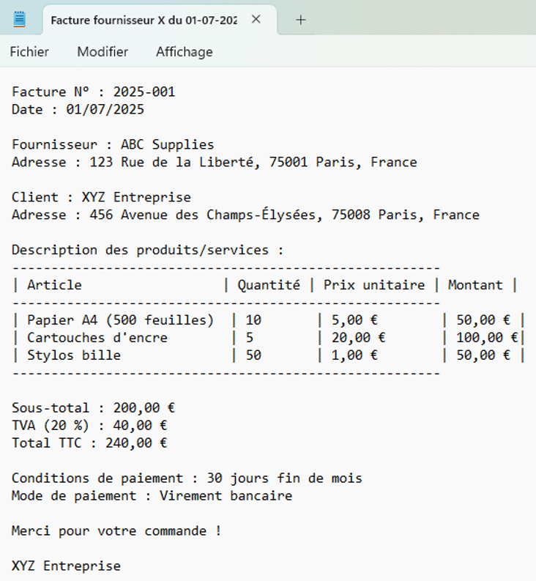Image resolution: width=536 pixels, height=581 pixels.
Task: Open the Affichage menu
Action: pyautogui.click(x=184, y=52)
